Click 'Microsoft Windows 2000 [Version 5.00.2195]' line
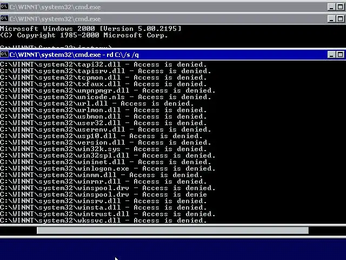The height and width of the screenshot is (260, 346). coord(90,29)
